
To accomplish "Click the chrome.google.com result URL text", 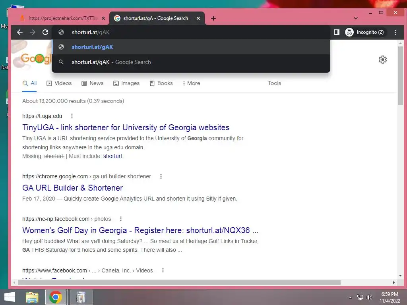I will click(x=86, y=176).
